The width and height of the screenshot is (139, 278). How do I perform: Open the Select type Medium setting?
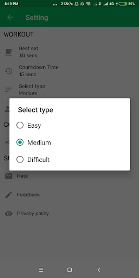tap(69, 90)
